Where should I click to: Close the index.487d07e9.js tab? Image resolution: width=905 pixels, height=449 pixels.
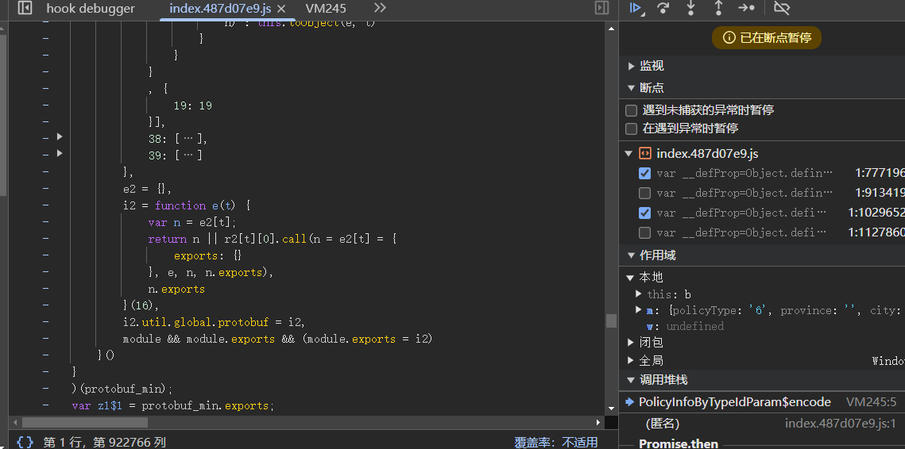(281, 9)
